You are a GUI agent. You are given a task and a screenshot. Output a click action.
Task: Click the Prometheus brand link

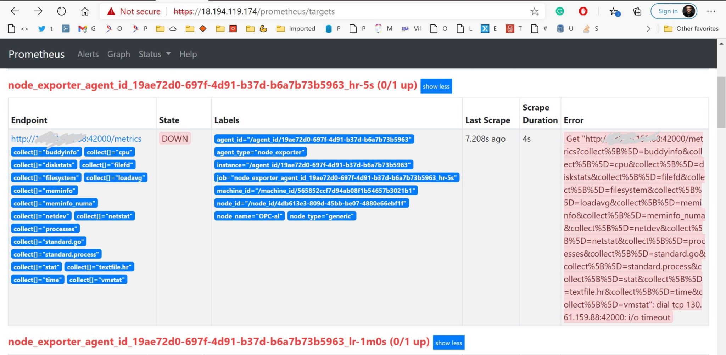tap(37, 54)
